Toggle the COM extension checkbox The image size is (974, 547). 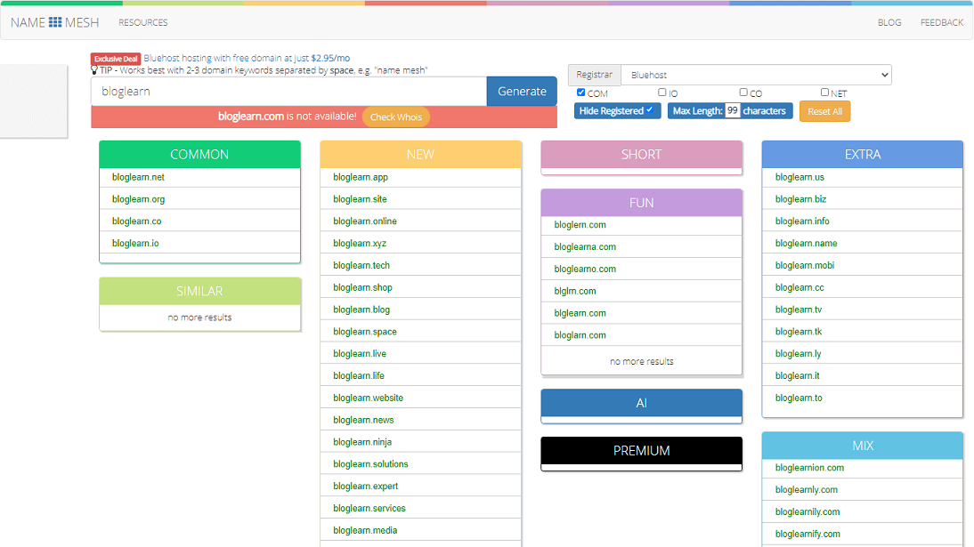580,93
